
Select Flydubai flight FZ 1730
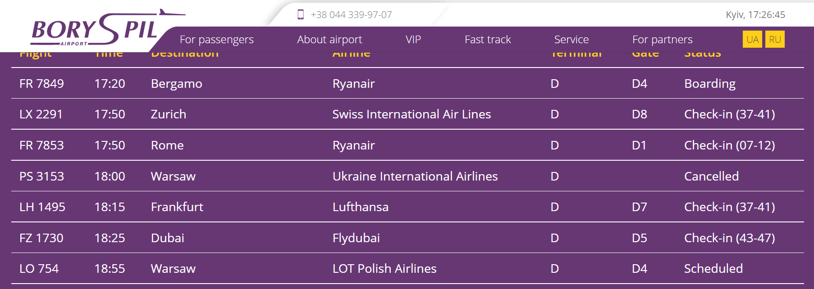pos(41,238)
